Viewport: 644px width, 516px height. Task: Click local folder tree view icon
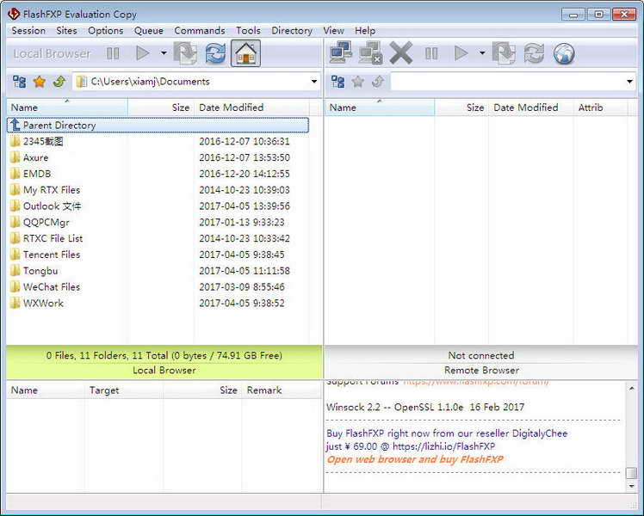point(19,82)
